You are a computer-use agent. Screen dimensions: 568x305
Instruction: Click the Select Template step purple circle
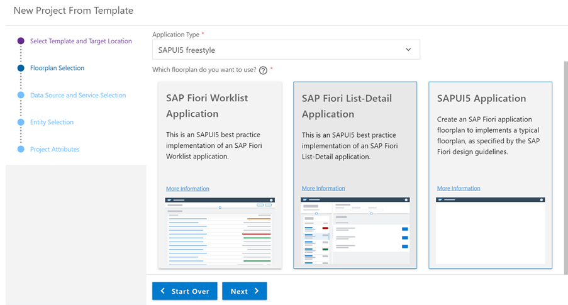tap(21, 41)
